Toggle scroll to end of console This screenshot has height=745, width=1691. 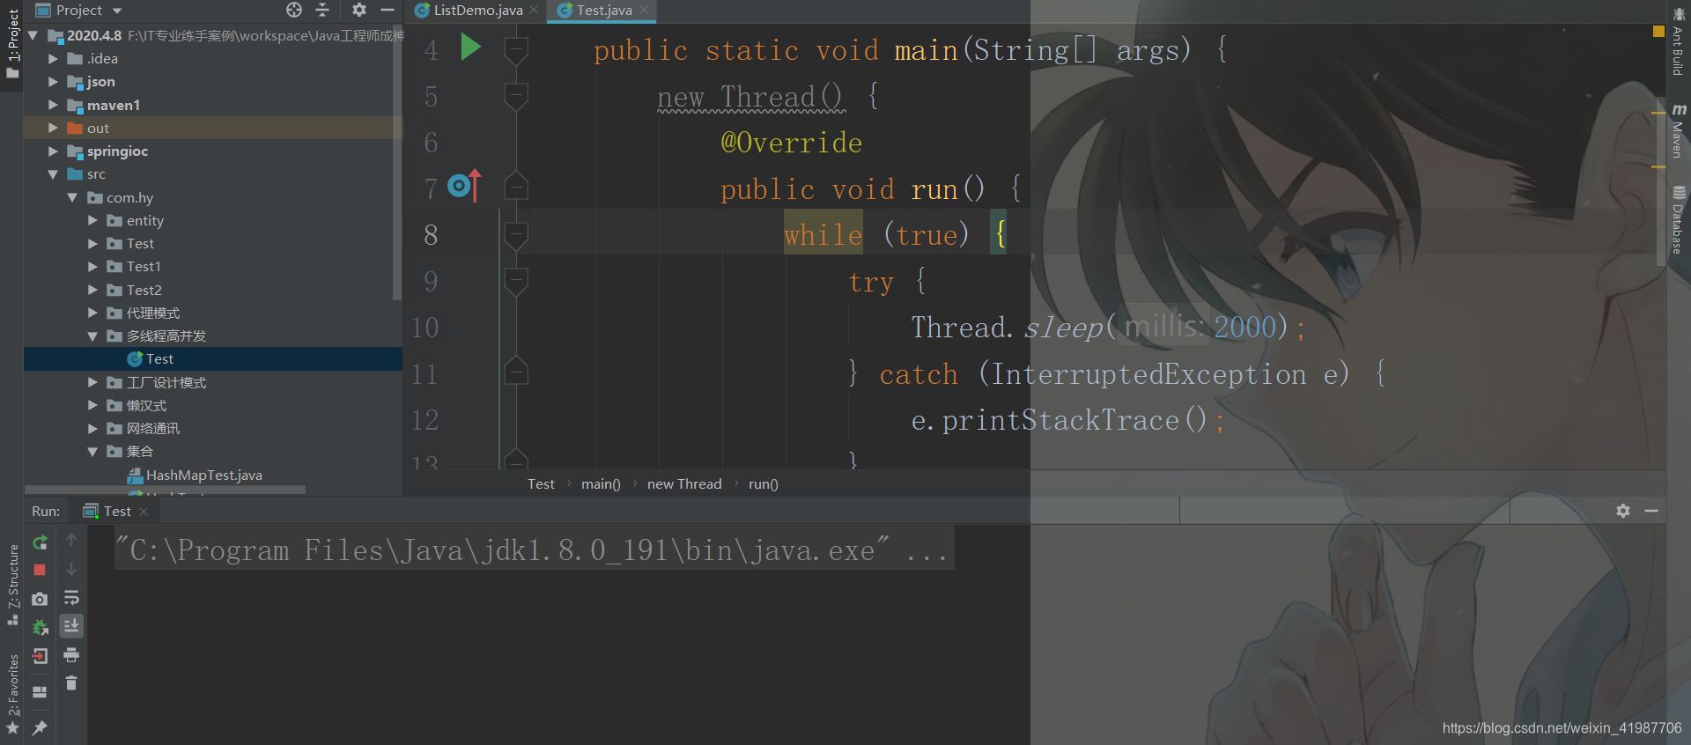[71, 626]
